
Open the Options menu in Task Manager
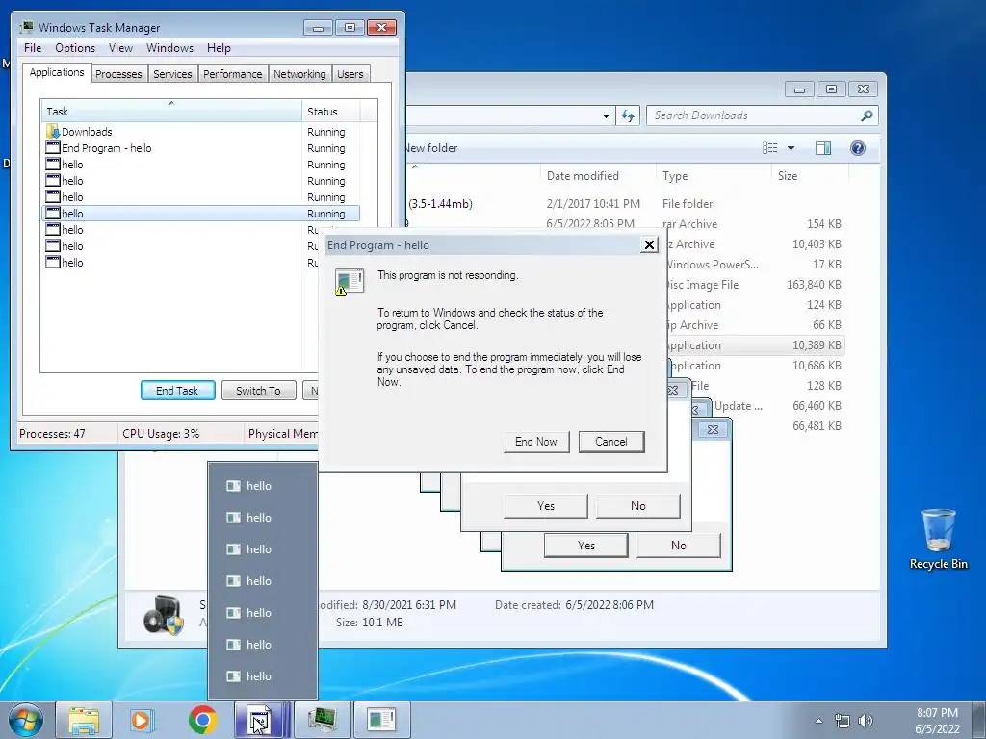coord(75,48)
